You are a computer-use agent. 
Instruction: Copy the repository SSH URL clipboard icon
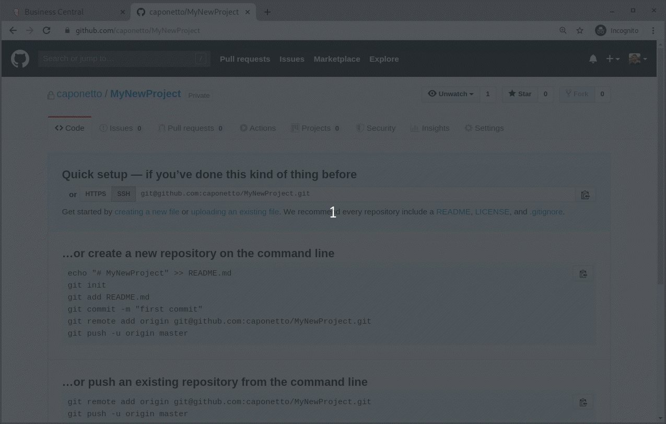point(585,194)
